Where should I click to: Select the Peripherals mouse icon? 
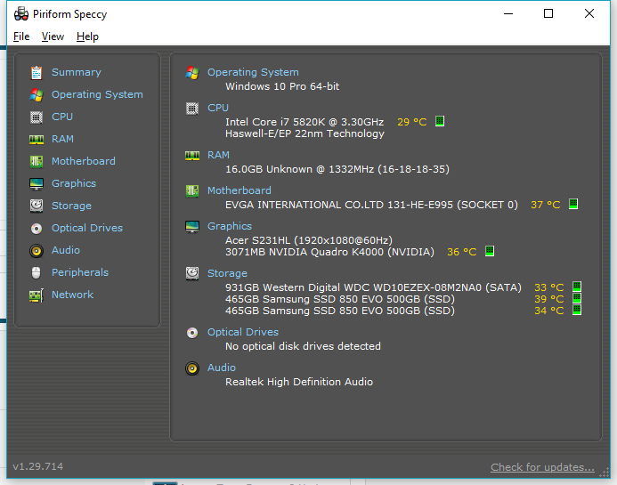37,272
